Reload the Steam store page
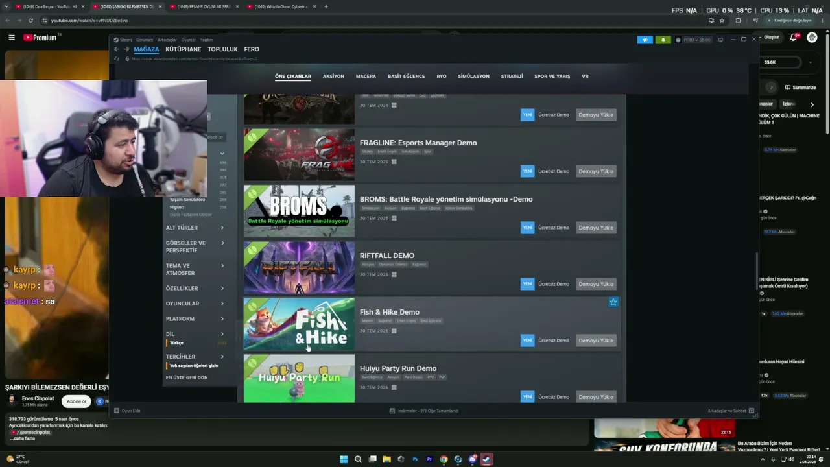The image size is (830, 467). pos(117,59)
